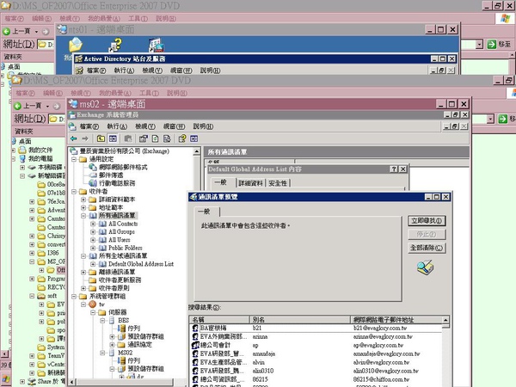Select 行動電話服務 in the tree
Viewport: 516px width, 387px height.
point(117,183)
